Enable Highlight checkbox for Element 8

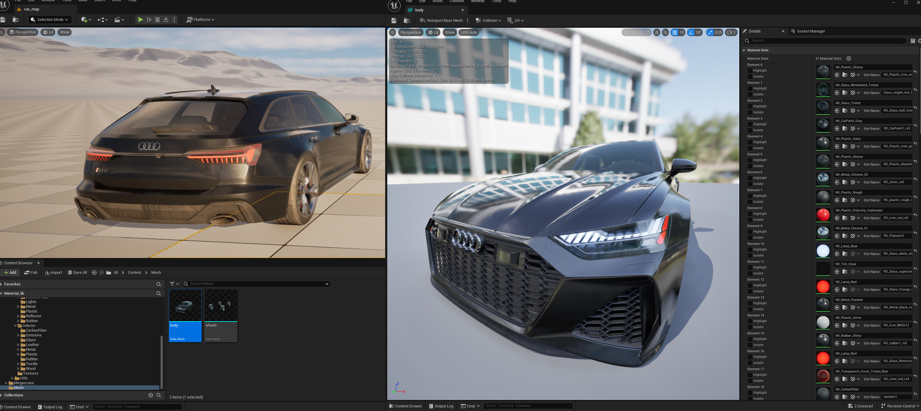tap(750, 214)
